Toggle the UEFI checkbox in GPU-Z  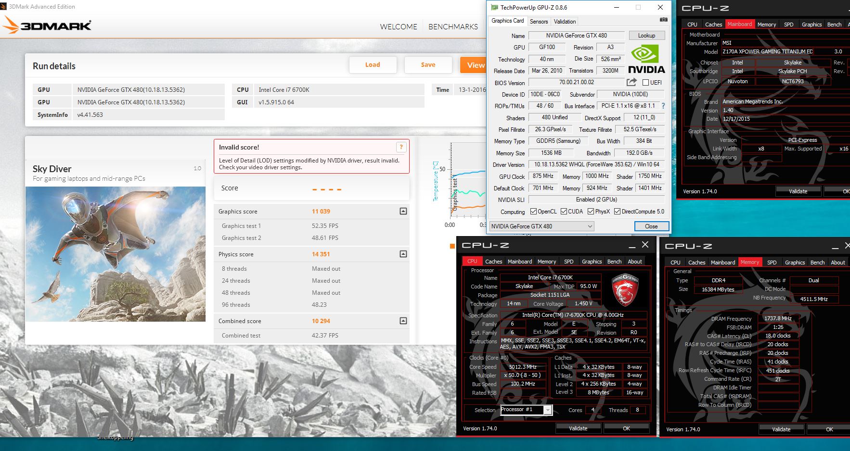tap(646, 82)
